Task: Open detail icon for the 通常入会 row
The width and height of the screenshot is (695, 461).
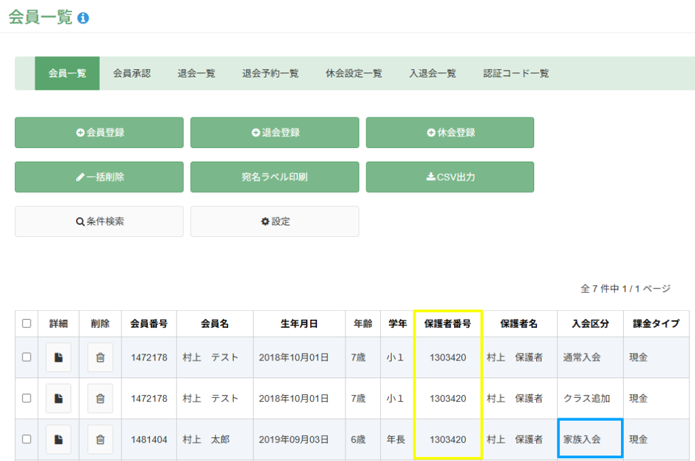Action: click(58, 357)
